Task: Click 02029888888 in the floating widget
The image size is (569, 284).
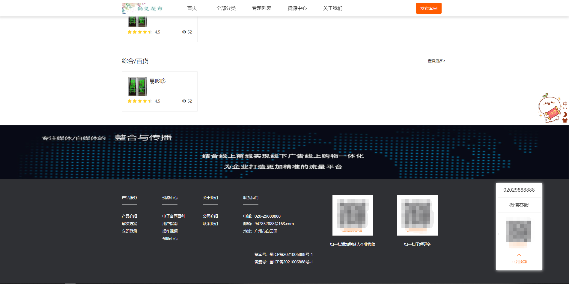Action: coord(519,190)
